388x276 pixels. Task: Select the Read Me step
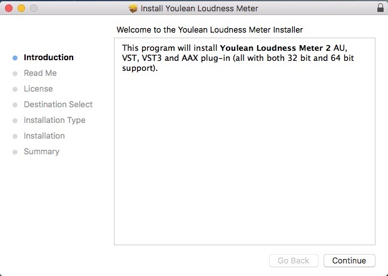(40, 73)
